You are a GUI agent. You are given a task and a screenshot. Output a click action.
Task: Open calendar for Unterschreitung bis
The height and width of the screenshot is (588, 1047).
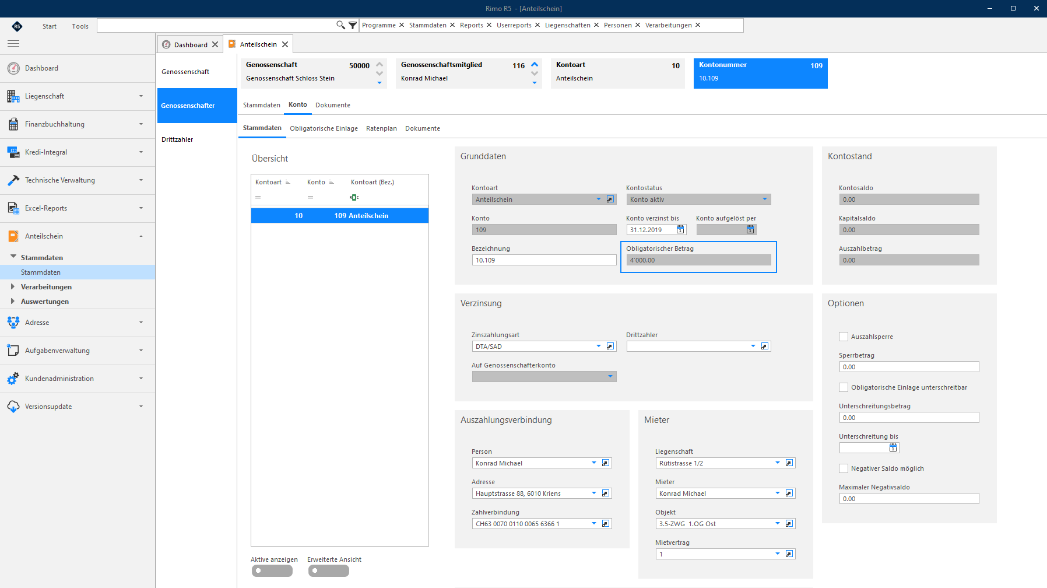(x=893, y=448)
